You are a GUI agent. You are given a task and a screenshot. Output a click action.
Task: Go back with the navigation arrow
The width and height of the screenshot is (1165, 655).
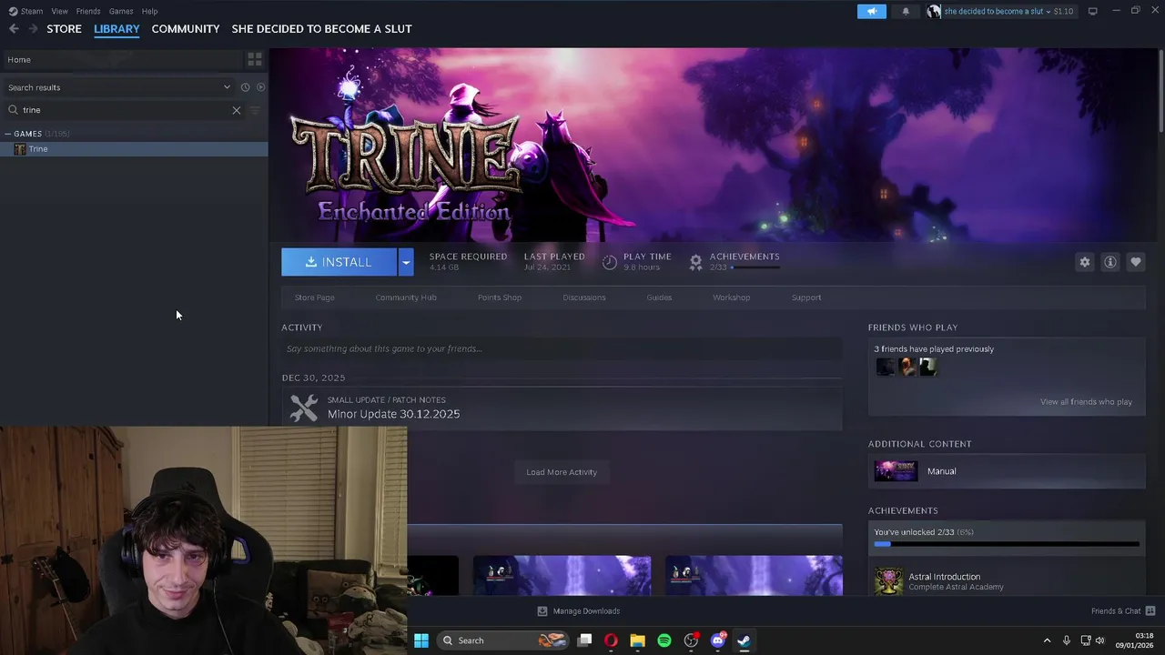pos(14,29)
